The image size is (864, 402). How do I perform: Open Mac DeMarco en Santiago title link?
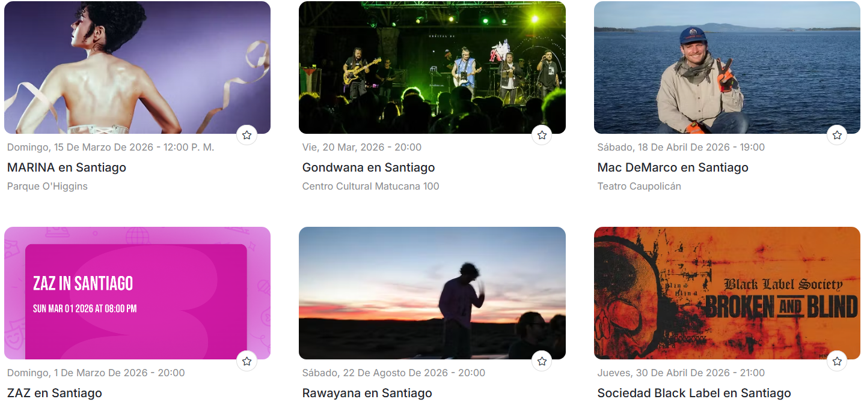click(673, 167)
